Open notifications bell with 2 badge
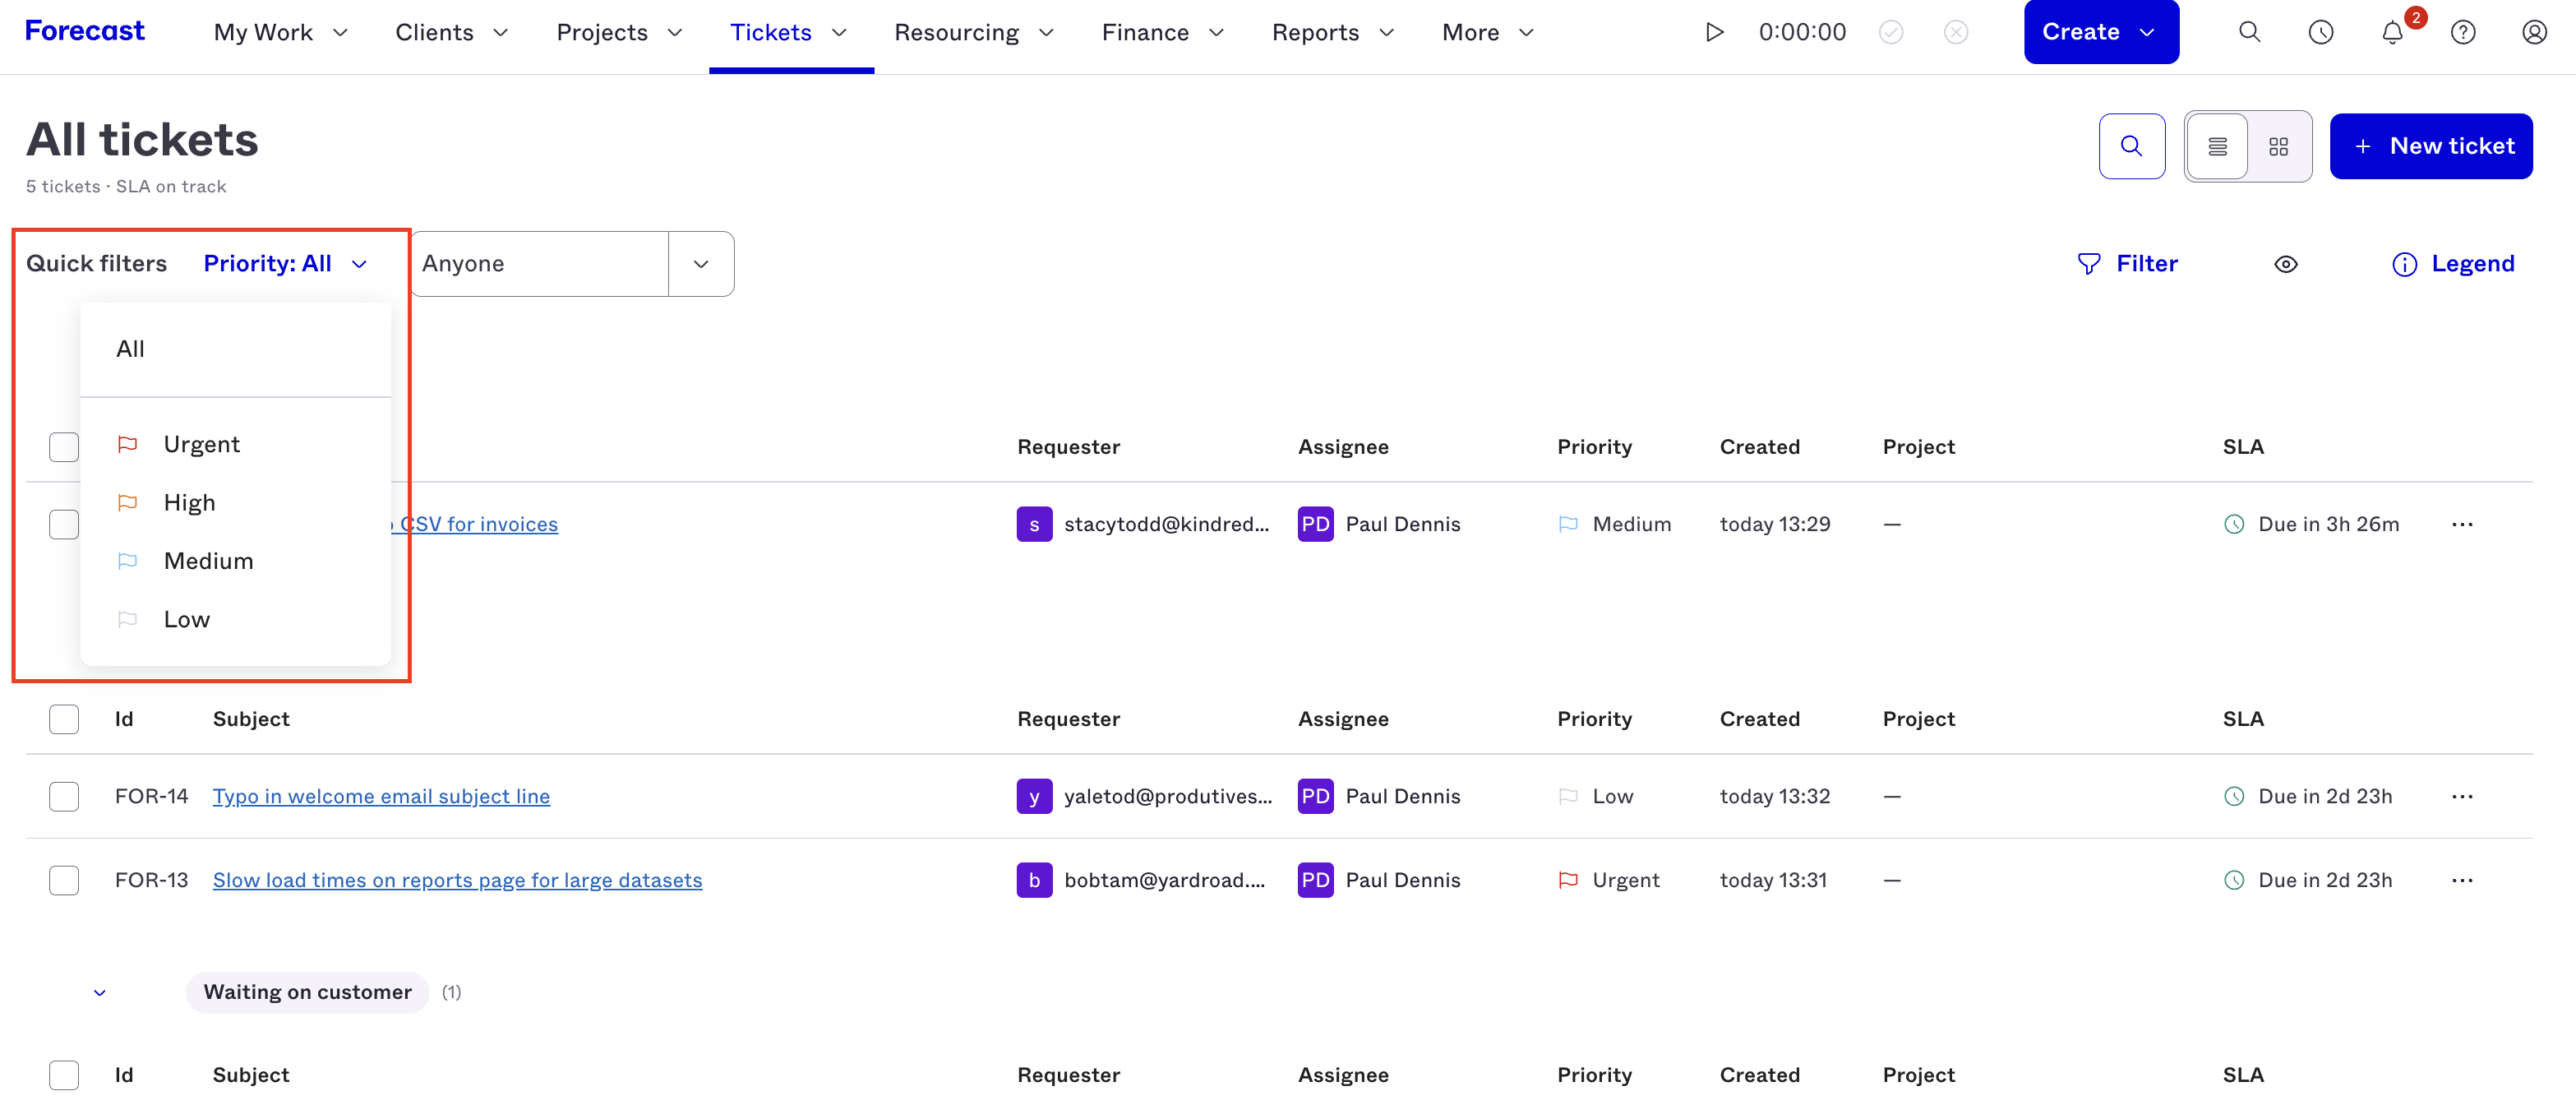 (x=2392, y=32)
